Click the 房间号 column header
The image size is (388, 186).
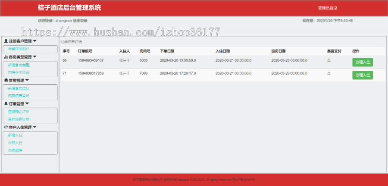145,51
